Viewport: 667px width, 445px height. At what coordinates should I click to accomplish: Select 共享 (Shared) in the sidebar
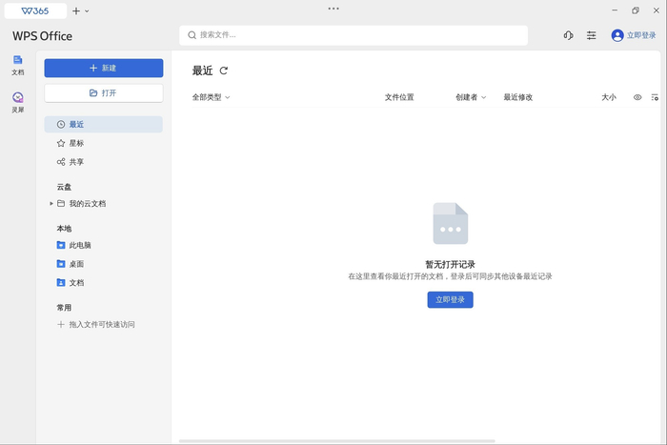(x=76, y=162)
